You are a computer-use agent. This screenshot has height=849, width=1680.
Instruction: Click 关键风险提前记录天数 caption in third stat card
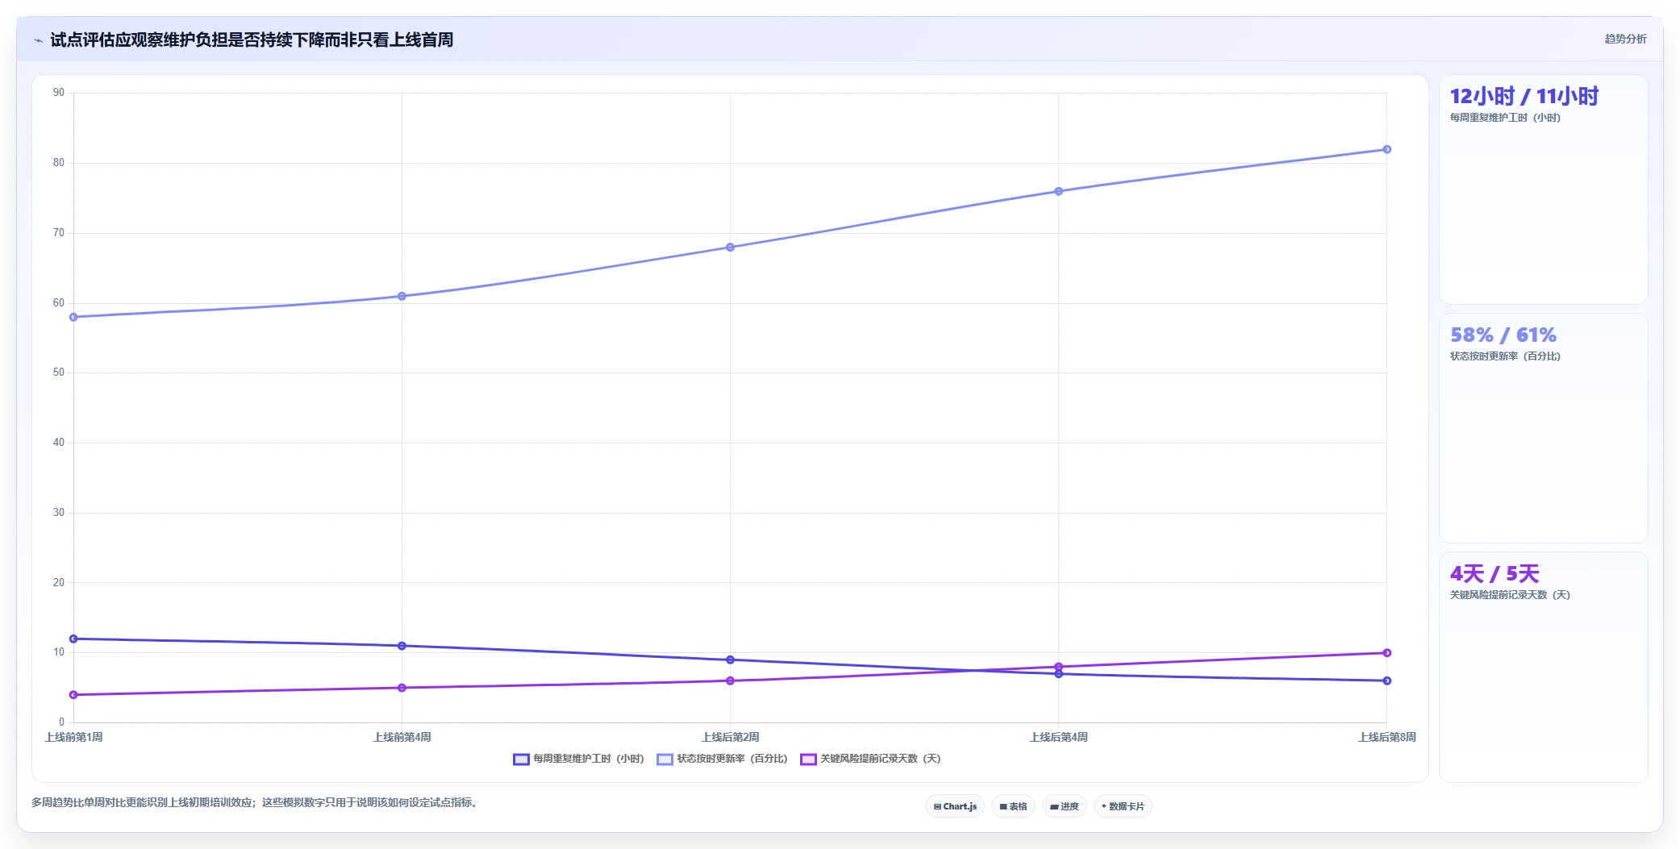tap(1510, 595)
